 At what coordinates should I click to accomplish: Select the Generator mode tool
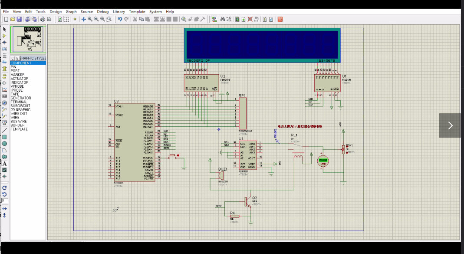(x=4, y=103)
